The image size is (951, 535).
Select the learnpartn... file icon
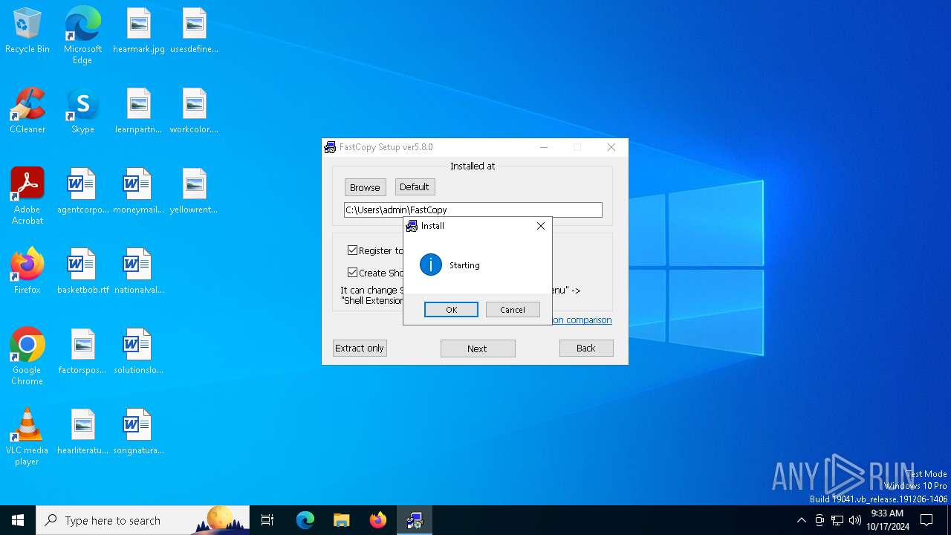click(139, 111)
